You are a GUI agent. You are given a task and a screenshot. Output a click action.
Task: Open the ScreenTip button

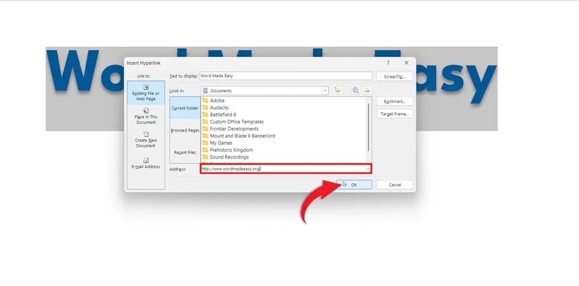(x=395, y=77)
